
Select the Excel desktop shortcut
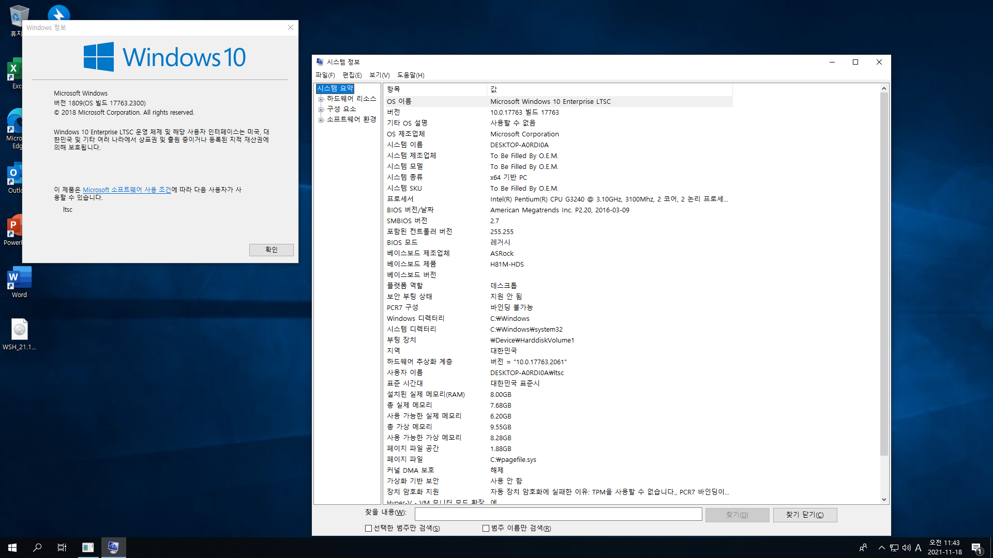14,74
